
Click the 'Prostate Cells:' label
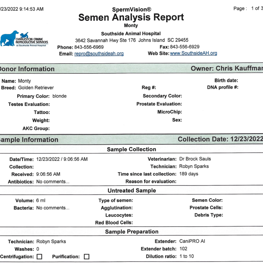(x=206, y=207)
